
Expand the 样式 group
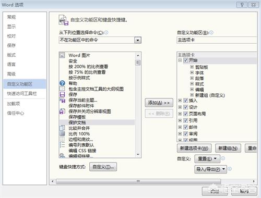[192, 84]
